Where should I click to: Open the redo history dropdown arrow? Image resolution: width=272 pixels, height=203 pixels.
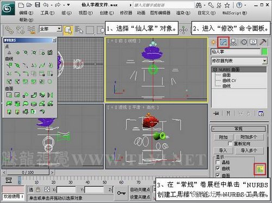coord(64,5)
